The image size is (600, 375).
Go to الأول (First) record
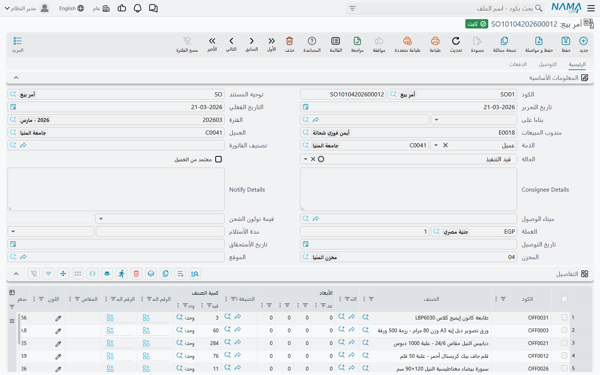[x=271, y=41]
